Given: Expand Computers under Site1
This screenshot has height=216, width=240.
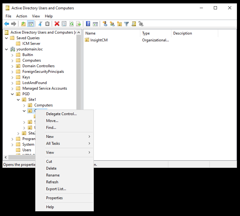Looking at the screenshot, I should 24,106.
